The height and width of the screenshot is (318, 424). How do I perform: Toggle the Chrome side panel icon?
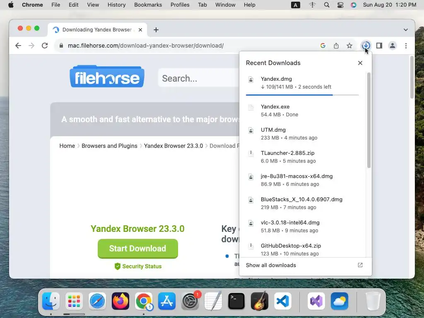pos(379,46)
